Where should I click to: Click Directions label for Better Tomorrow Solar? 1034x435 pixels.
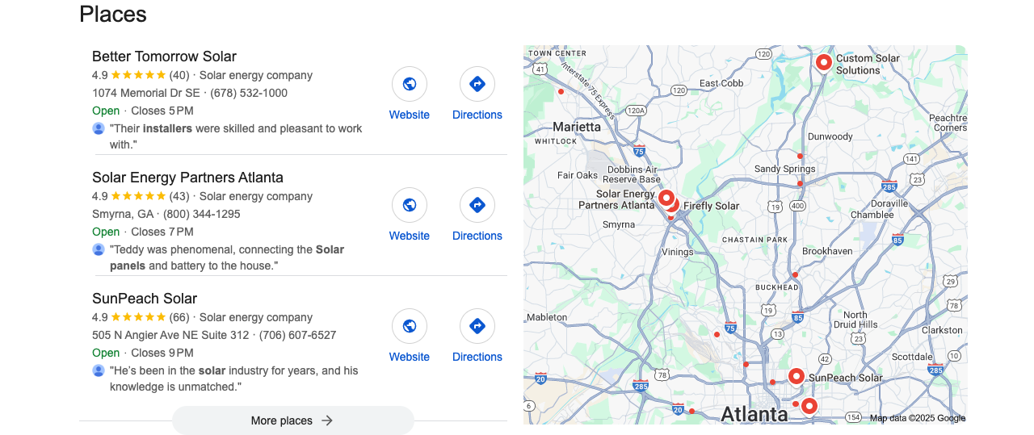pyautogui.click(x=477, y=115)
